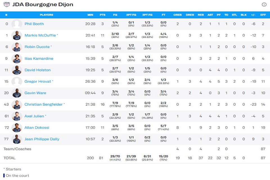Click Allan Dokossi's avatar thumbnail
This screenshot has height=180, width=270.
(17, 127)
